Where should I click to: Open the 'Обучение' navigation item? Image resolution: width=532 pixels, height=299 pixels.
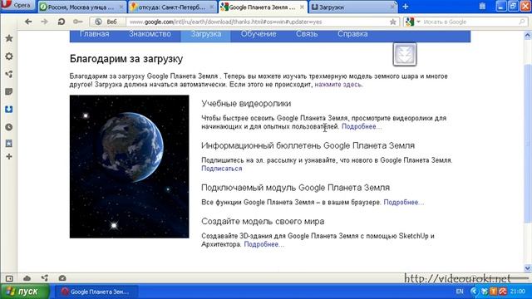tap(259, 34)
